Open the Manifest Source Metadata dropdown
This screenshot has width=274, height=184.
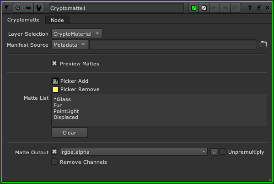(x=70, y=44)
